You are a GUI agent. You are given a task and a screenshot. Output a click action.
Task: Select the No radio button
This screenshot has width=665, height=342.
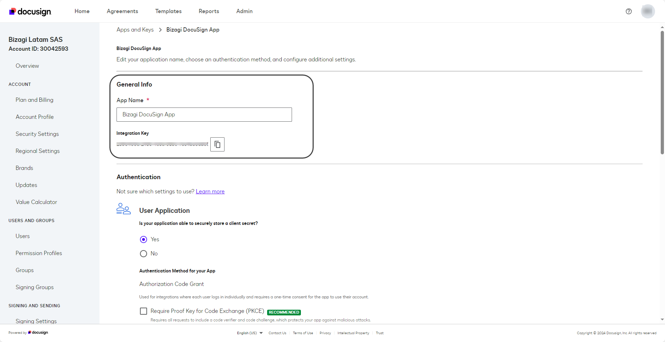click(144, 254)
